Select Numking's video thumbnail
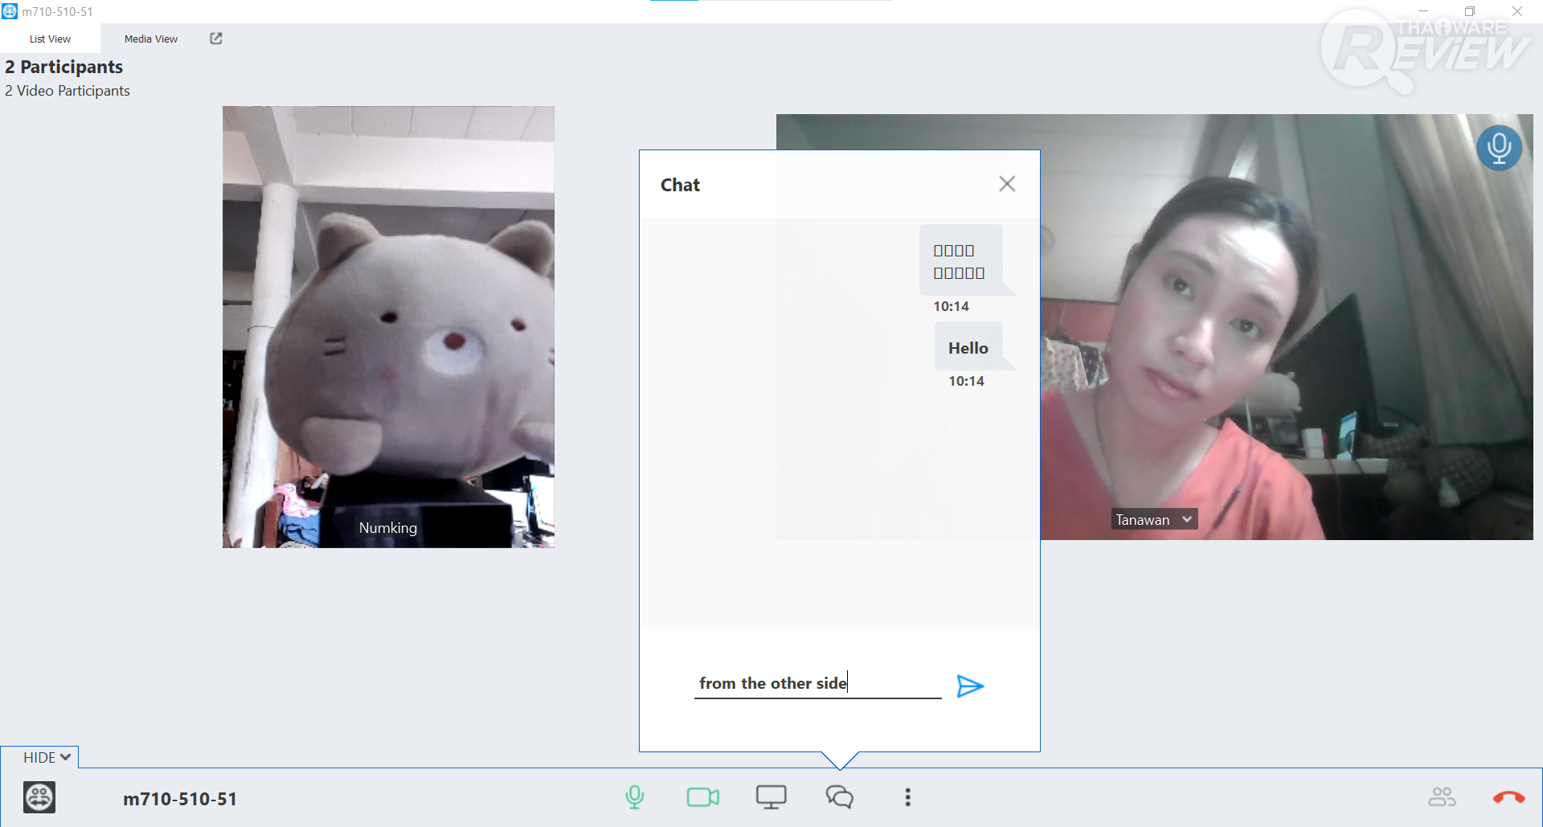This screenshot has height=827, width=1543. [x=388, y=327]
